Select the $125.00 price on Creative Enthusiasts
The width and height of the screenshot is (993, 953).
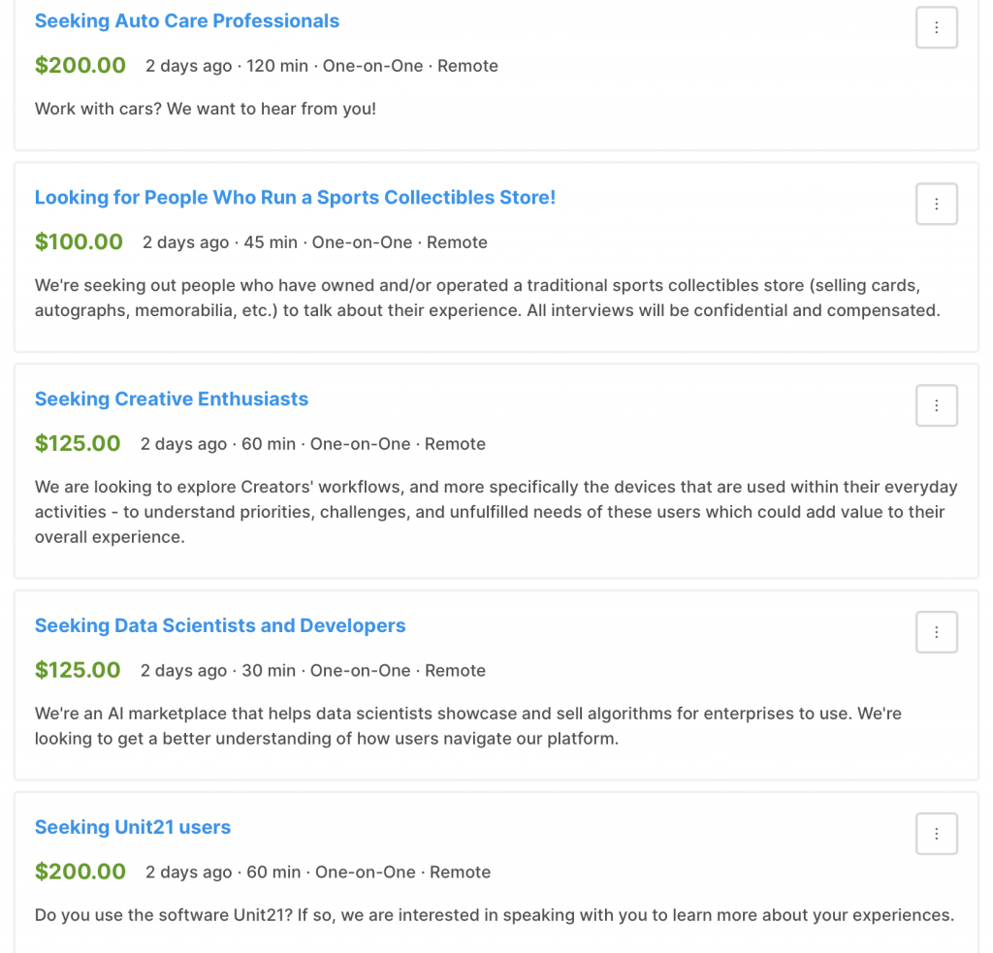point(78,444)
